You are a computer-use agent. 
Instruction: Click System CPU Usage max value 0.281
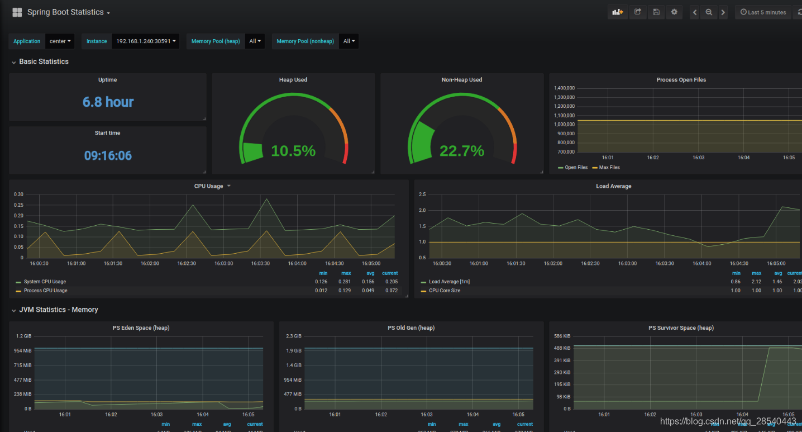click(x=345, y=282)
